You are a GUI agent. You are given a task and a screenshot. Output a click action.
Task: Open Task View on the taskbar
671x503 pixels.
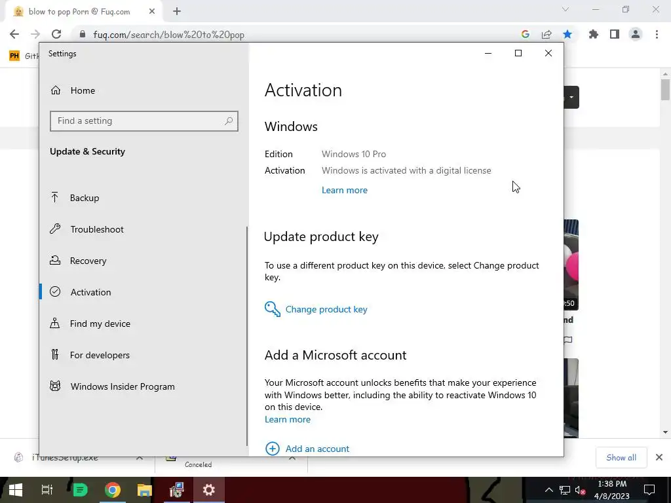tap(47, 490)
